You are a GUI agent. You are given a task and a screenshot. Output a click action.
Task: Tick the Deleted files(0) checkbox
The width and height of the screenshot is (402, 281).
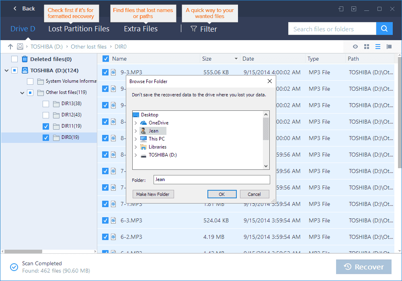(14, 59)
